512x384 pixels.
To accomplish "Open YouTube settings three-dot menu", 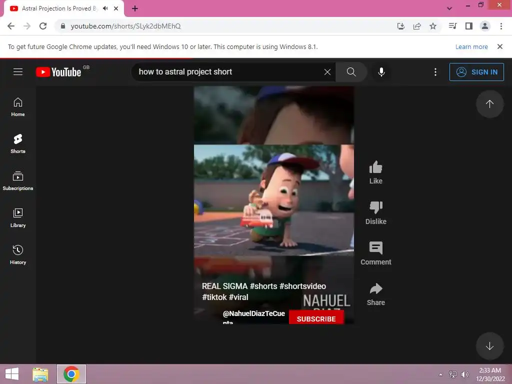I will point(435,72).
